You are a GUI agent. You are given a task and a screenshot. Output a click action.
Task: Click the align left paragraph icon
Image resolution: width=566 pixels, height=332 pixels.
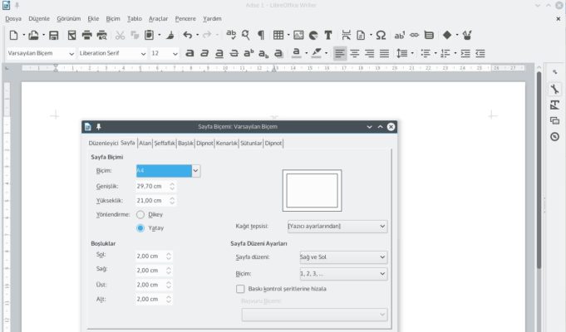(340, 53)
